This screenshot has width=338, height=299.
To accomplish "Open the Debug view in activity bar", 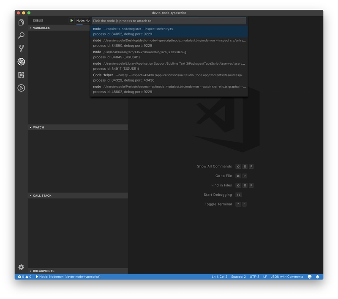I will click(x=21, y=62).
